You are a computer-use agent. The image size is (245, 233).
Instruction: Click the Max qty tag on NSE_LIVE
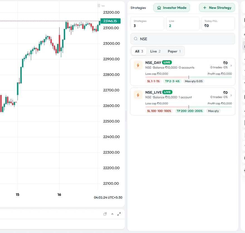(x=213, y=111)
